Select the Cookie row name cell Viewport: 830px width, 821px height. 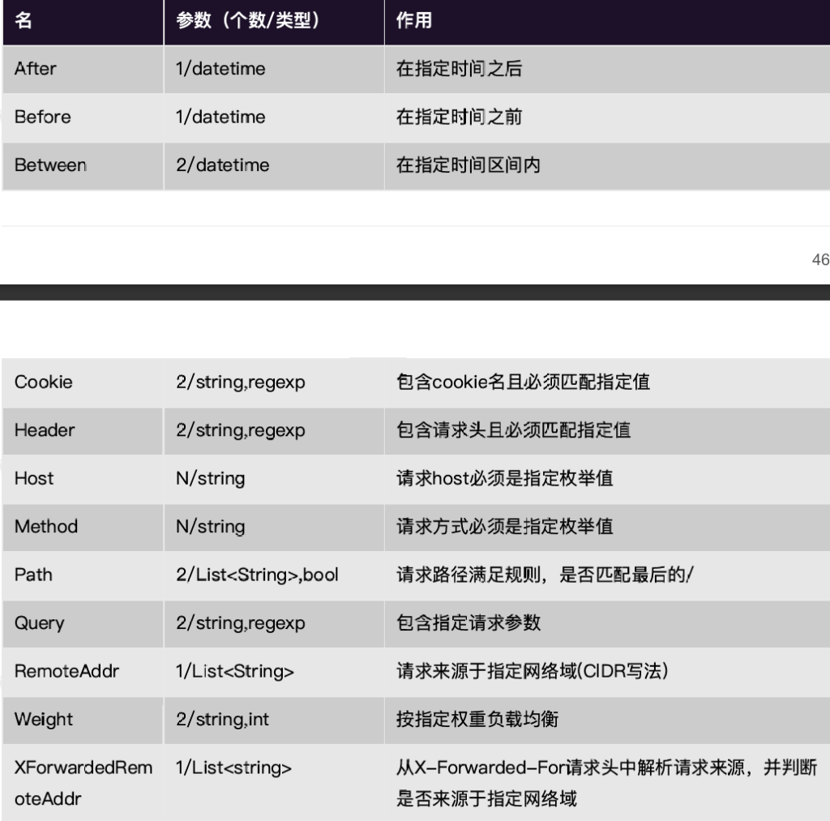(43, 383)
